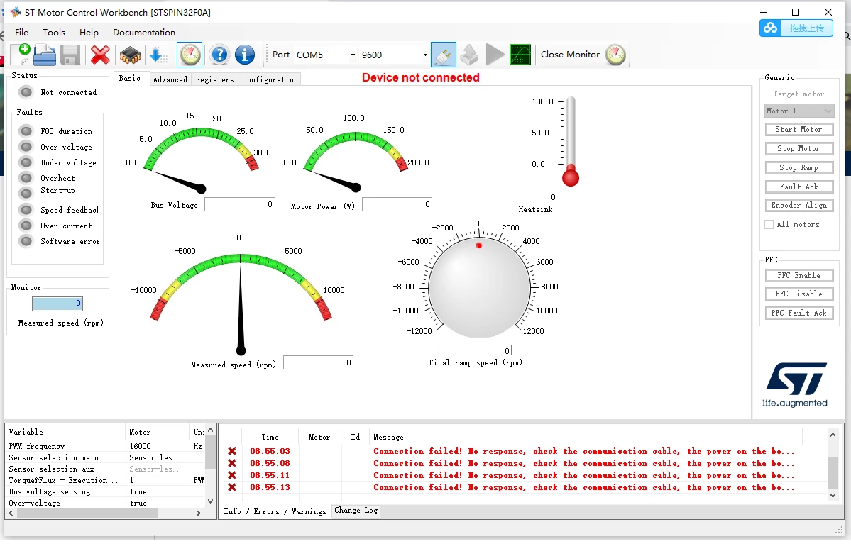Switch to the Change Log tab
This screenshot has height=556, width=851.
coord(356,511)
